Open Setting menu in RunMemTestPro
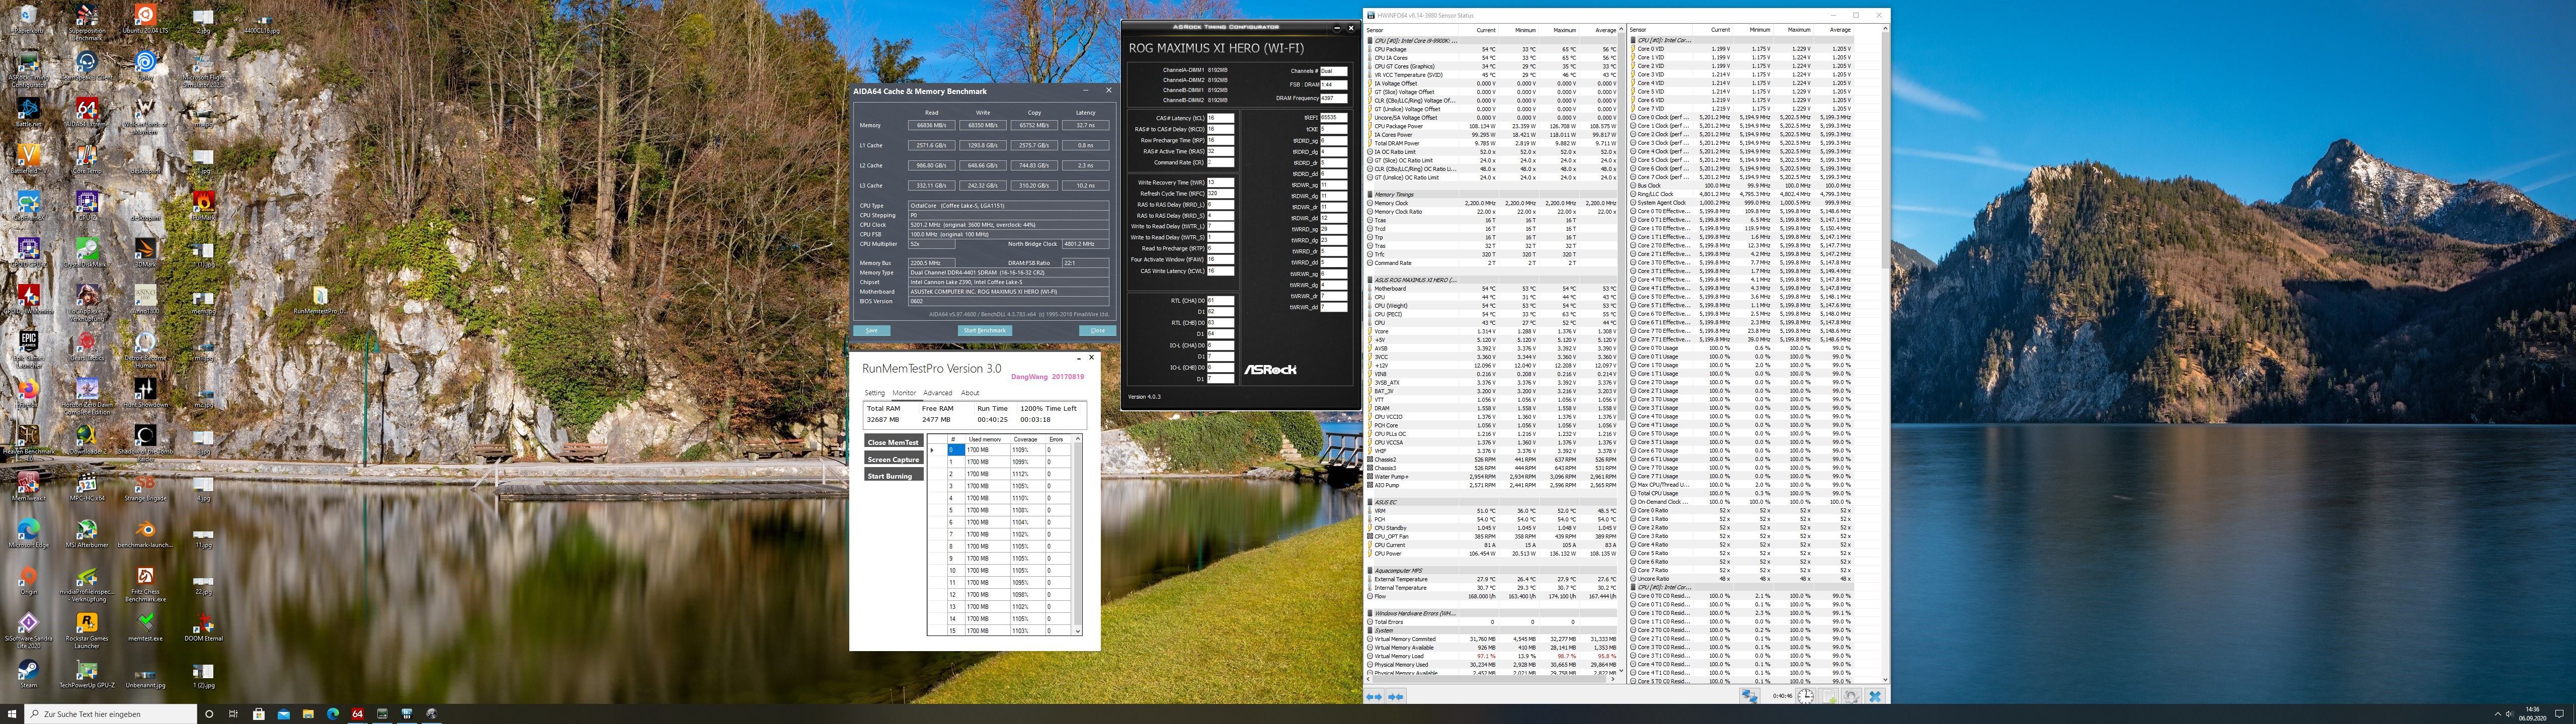Image resolution: width=2576 pixels, height=724 pixels. pos(874,393)
